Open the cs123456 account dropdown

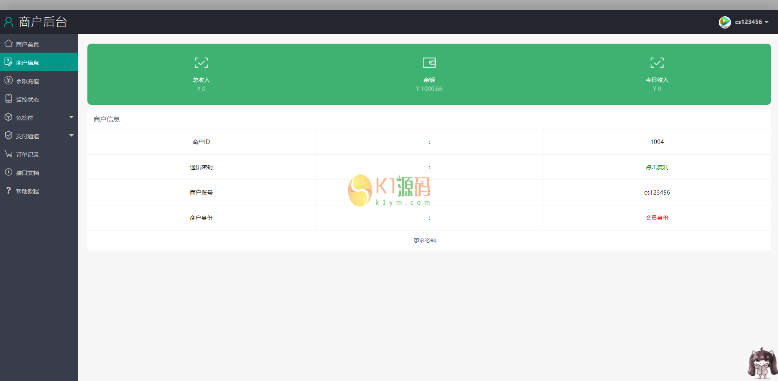click(748, 22)
